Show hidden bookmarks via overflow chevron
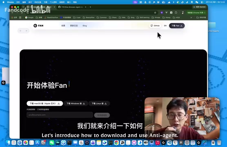 (x=191, y=18)
